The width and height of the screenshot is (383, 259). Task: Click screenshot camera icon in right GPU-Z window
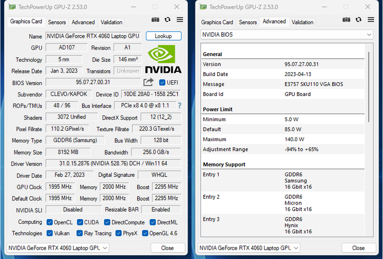click(x=346, y=20)
